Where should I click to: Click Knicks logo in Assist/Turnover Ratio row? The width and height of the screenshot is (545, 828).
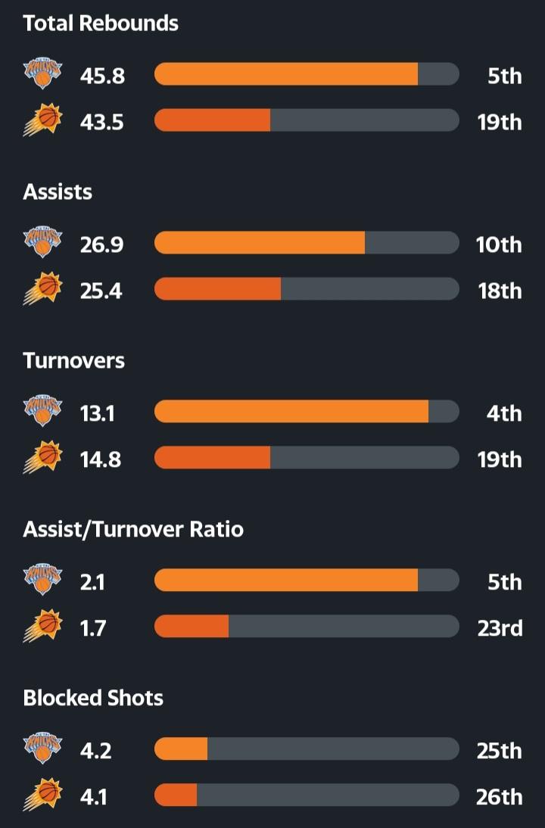point(43,581)
